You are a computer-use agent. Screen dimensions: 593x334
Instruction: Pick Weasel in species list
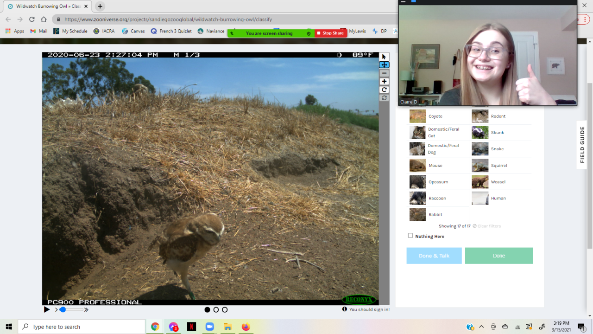(502, 182)
